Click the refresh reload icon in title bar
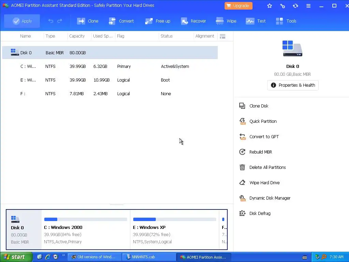The image size is (349, 262). click(x=295, y=6)
